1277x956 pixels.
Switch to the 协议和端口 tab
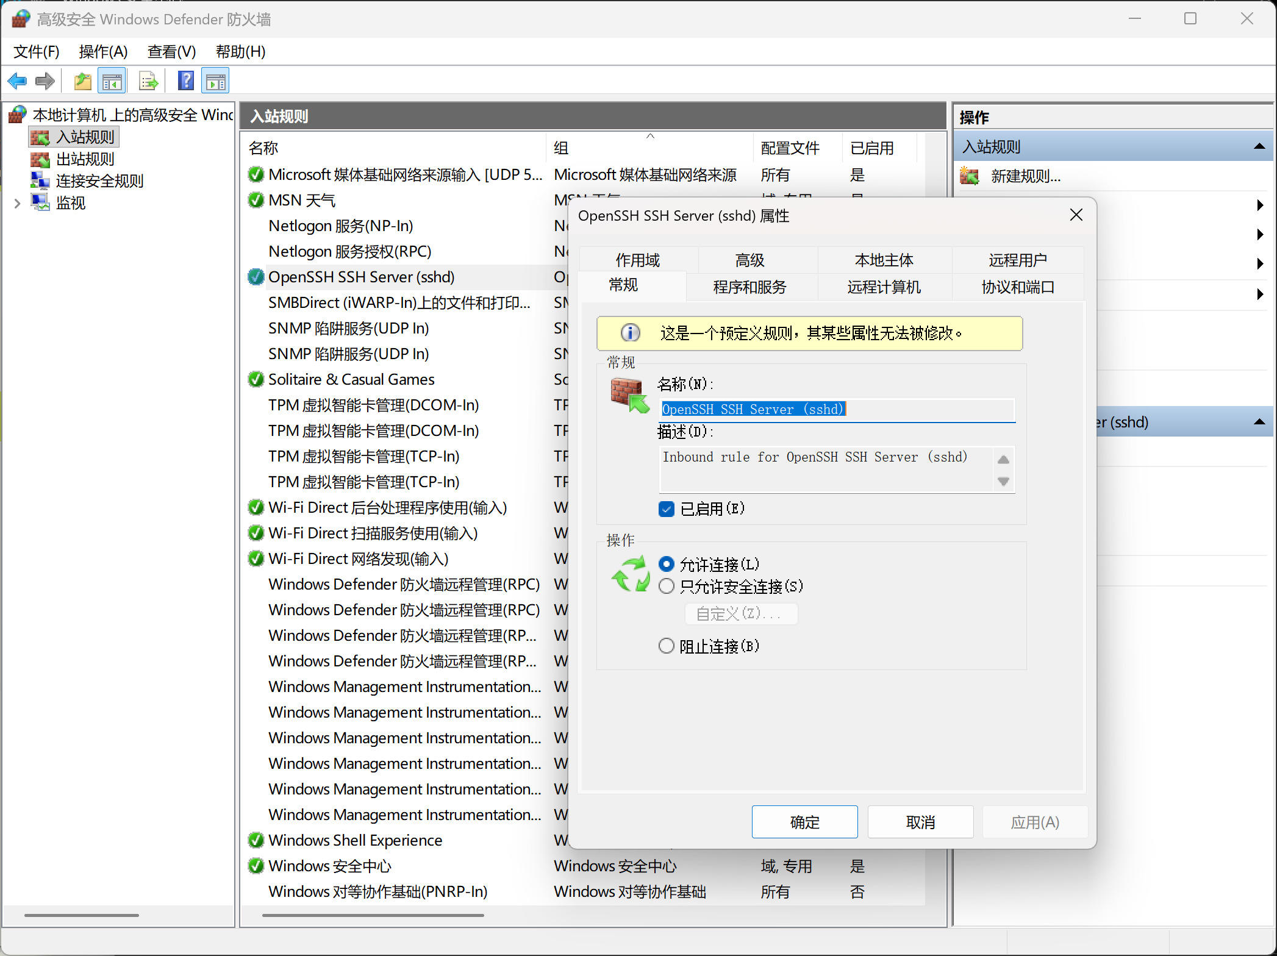tap(1018, 287)
